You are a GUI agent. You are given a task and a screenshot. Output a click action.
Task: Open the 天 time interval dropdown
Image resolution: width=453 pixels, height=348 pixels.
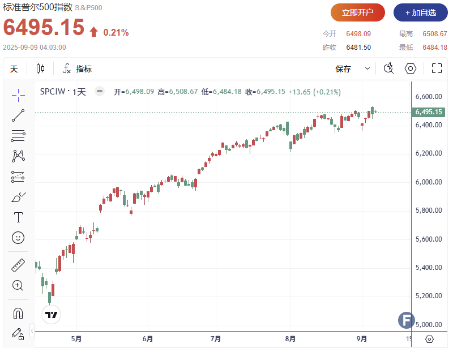click(x=14, y=69)
